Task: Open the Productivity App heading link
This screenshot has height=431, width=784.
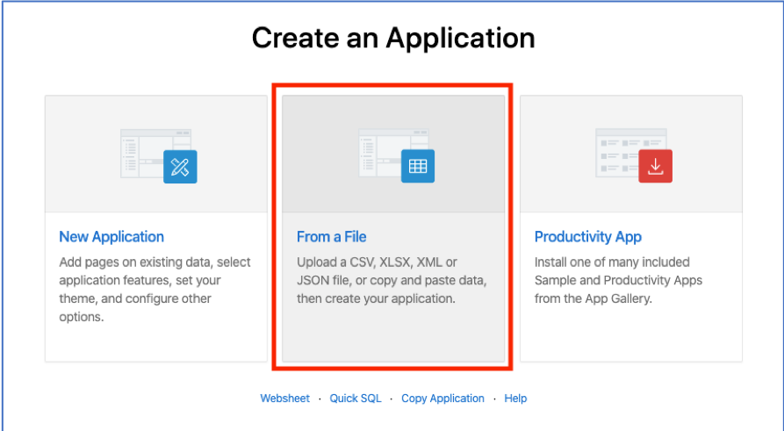Action: pyautogui.click(x=588, y=236)
